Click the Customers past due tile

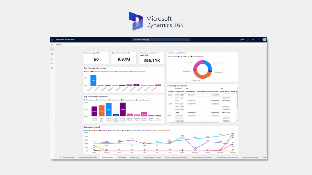click(x=96, y=57)
